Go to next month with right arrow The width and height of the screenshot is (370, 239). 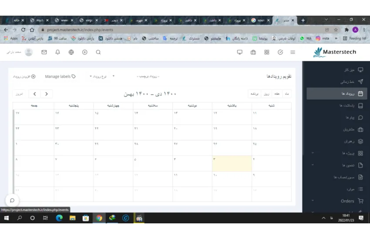(x=46, y=94)
